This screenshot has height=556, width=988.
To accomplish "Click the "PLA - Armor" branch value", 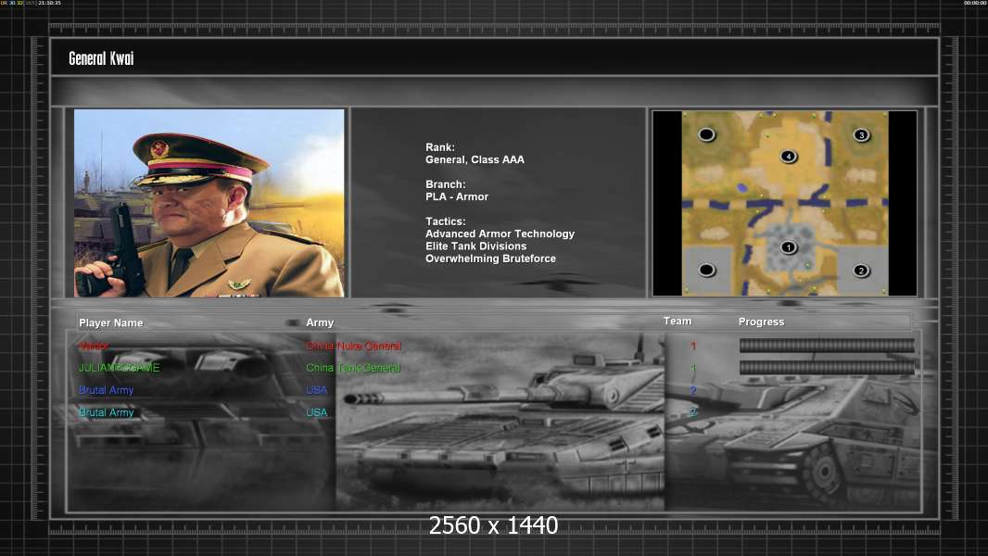I will [x=457, y=196].
